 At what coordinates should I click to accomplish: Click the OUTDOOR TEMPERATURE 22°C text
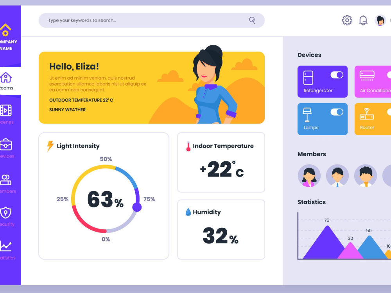click(81, 100)
